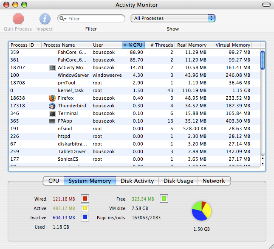Select the TabletDriver process row

[x=135, y=151]
